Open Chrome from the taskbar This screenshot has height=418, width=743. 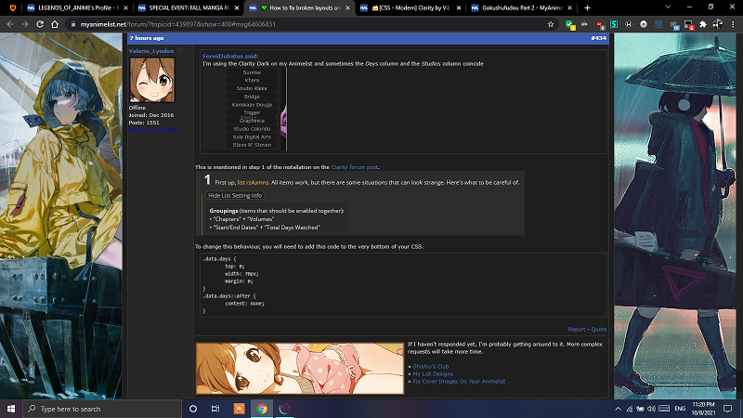click(262, 409)
